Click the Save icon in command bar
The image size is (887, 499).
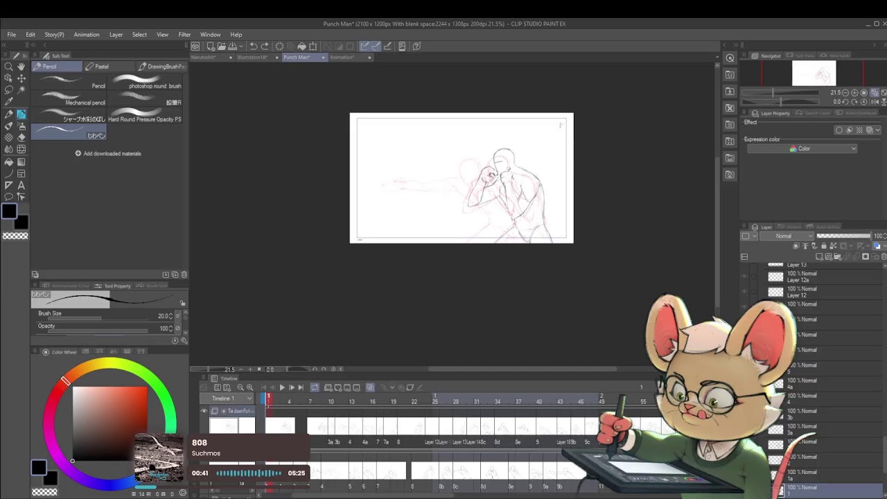(234, 46)
